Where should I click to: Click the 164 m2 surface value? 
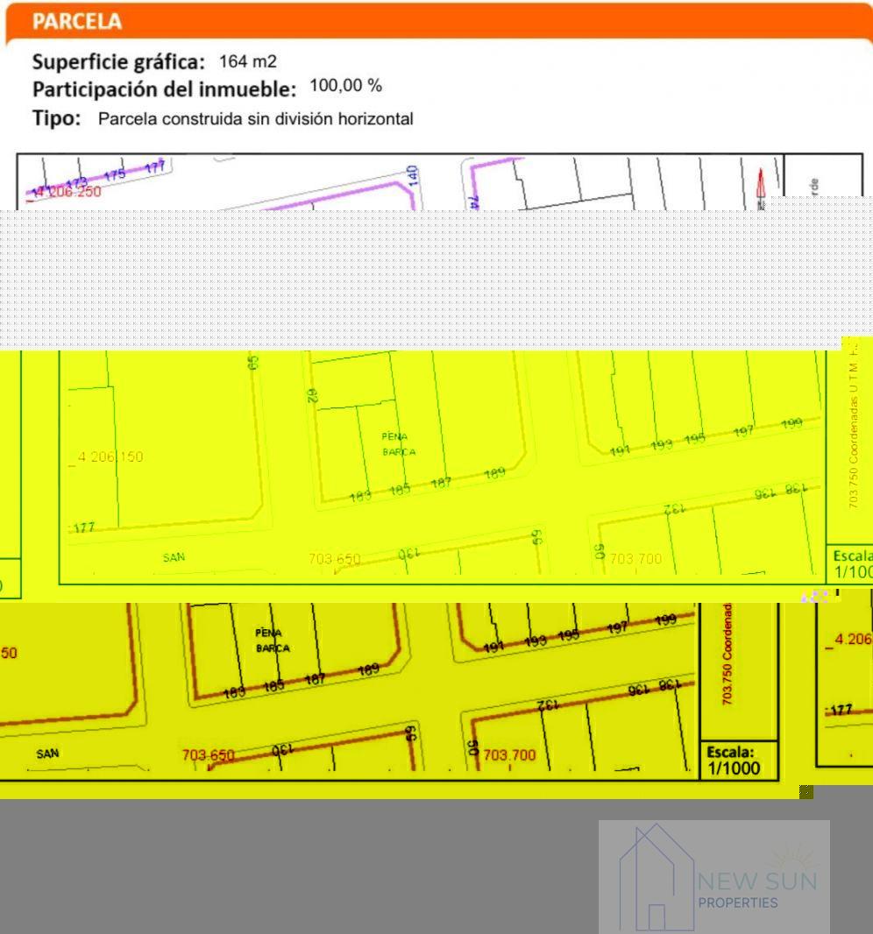tap(248, 62)
